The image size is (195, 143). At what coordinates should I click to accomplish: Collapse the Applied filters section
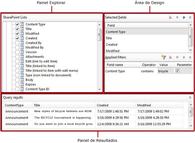[x=190, y=57]
